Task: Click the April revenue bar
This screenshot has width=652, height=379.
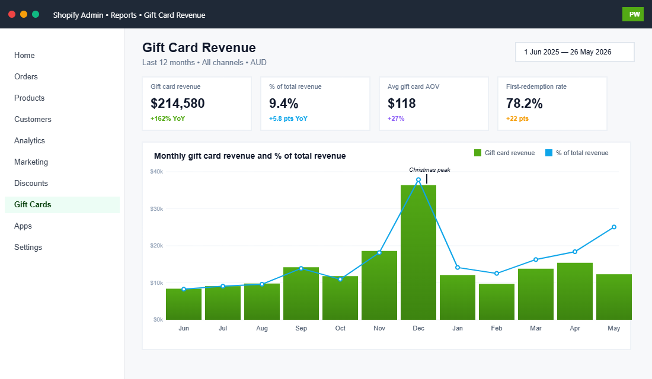Action: 575,291
